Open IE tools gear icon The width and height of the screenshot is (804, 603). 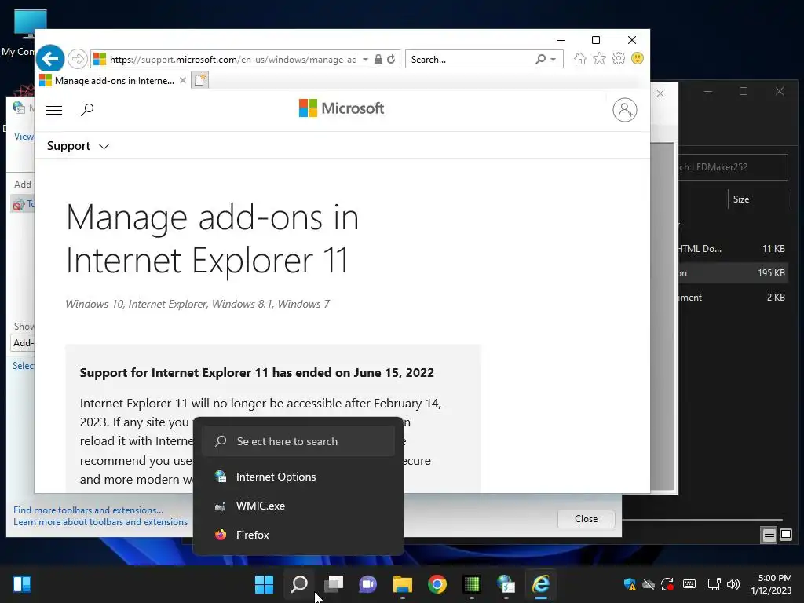(619, 58)
